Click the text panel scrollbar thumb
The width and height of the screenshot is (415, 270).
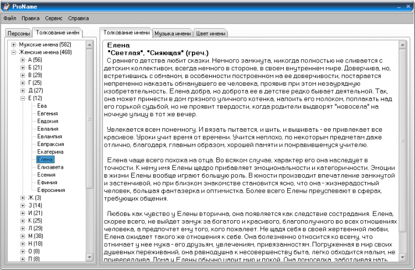click(402, 141)
